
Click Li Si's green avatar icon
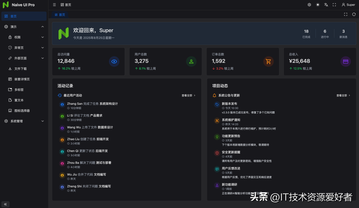pos(62,117)
